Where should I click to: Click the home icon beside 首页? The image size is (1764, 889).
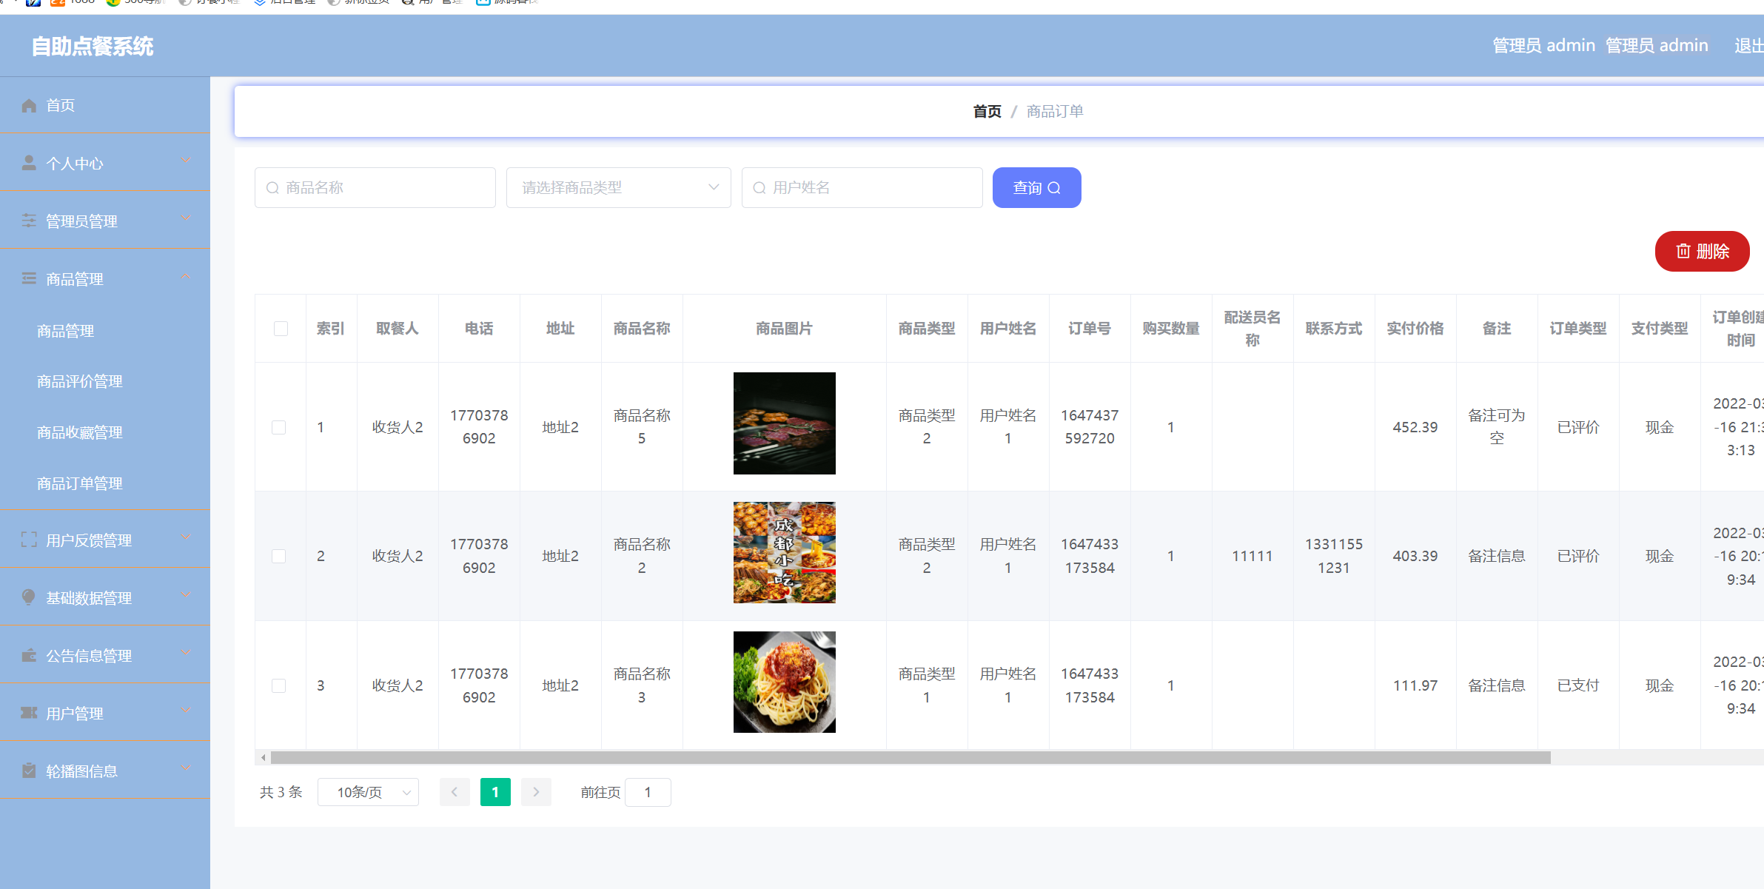pyautogui.click(x=29, y=105)
